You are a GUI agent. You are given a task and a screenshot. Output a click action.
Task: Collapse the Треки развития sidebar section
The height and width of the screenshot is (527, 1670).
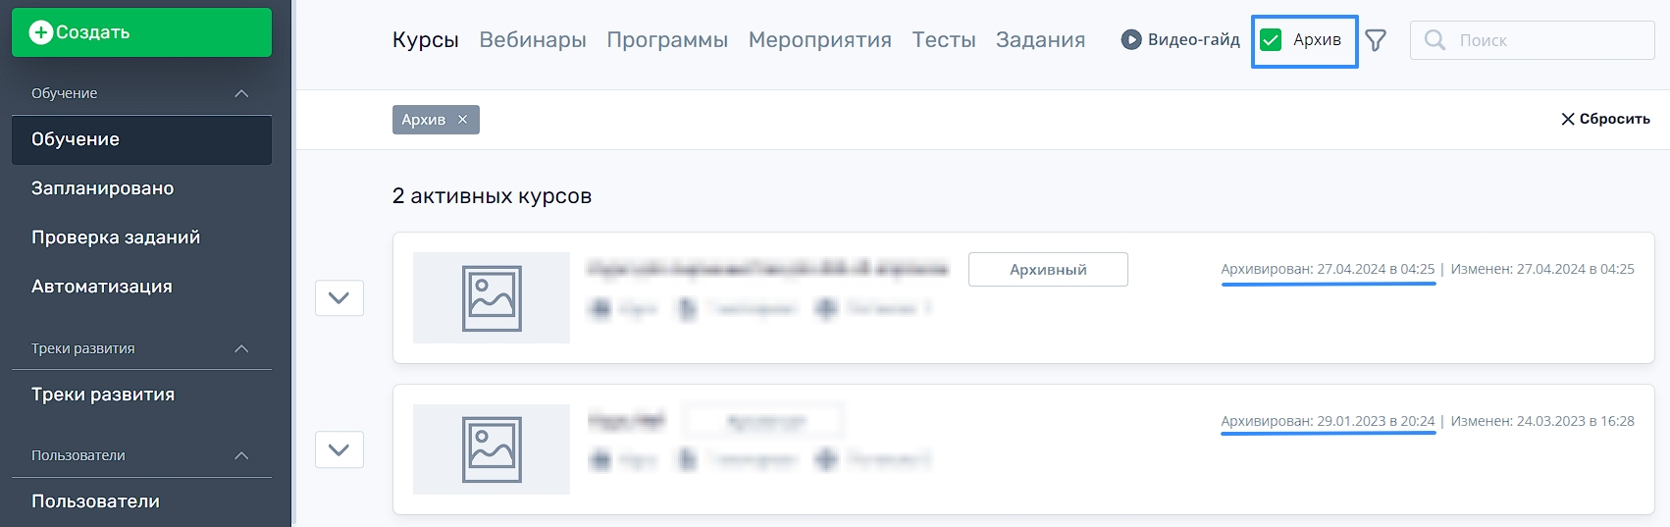tap(241, 348)
